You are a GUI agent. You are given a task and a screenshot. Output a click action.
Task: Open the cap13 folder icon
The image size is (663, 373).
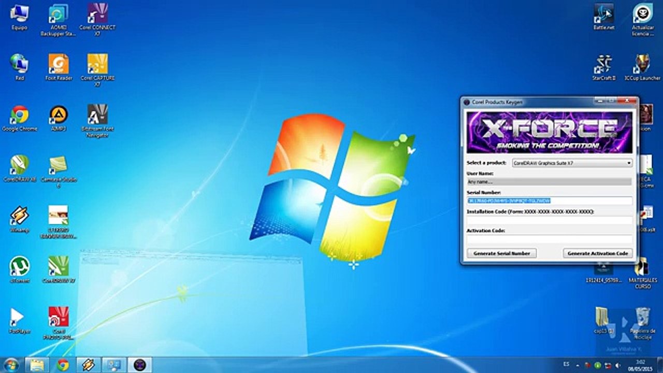click(603, 321)
